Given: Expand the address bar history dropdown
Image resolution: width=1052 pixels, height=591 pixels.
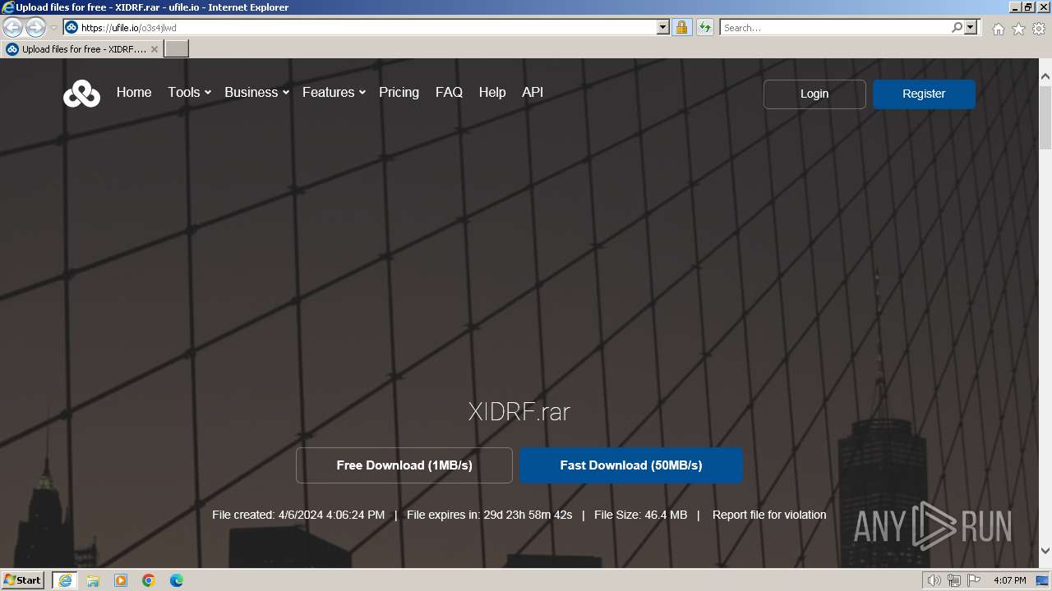Looking at the screenshot, I should point(663,27).
